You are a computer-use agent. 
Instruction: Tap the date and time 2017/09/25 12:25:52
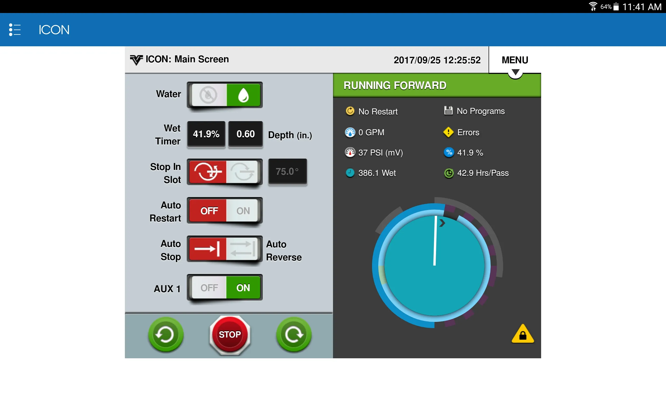coord(437,60)
